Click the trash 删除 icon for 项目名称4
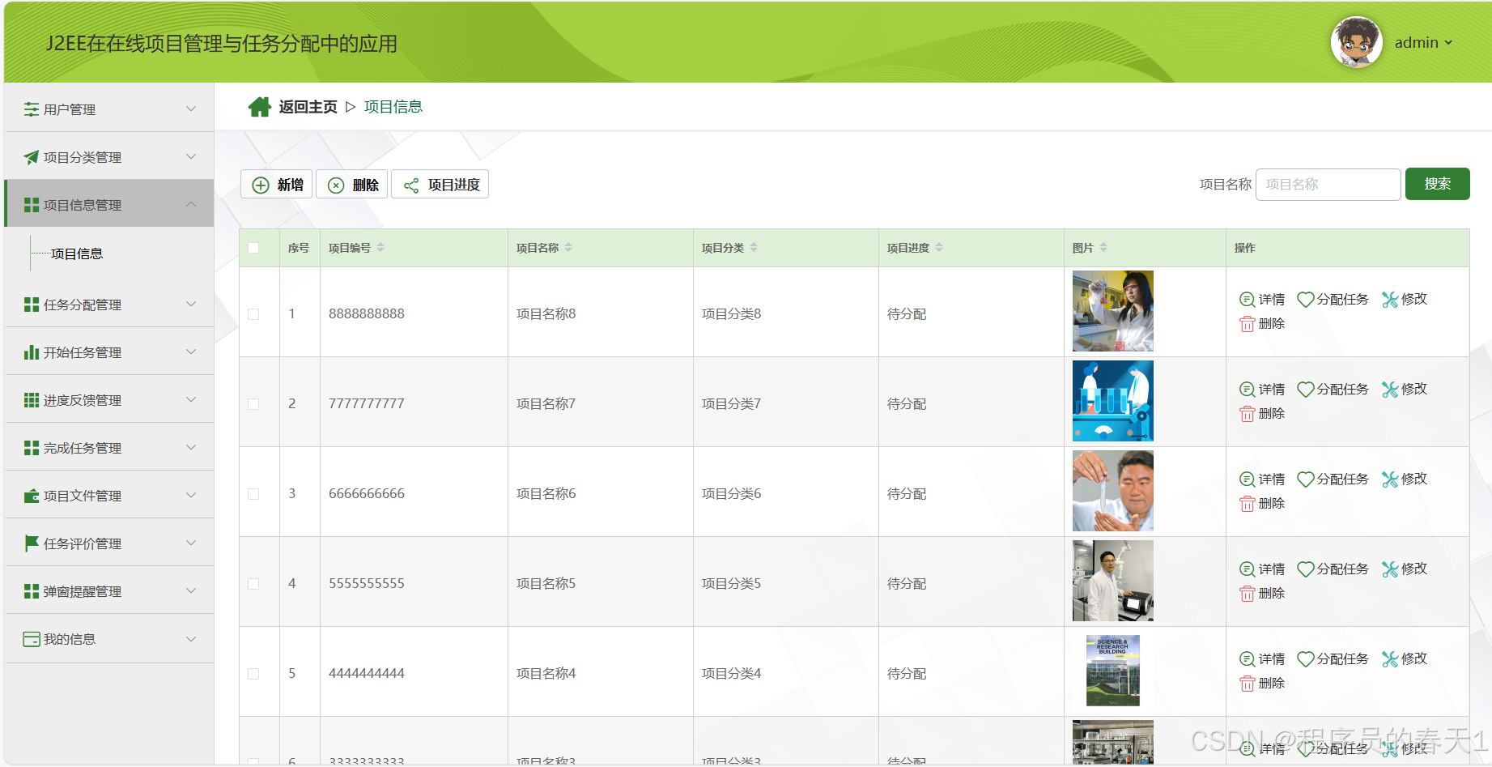Viewport: 1492px width, 767px height. pos(1247,684)
